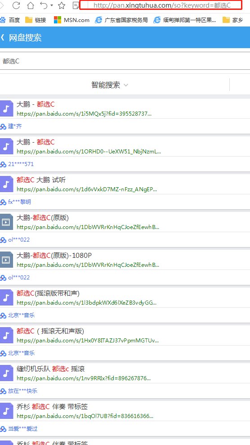
Task: Open pan.baidu.com link starting 1d6vVxkD7MZ
Action: 87,189
